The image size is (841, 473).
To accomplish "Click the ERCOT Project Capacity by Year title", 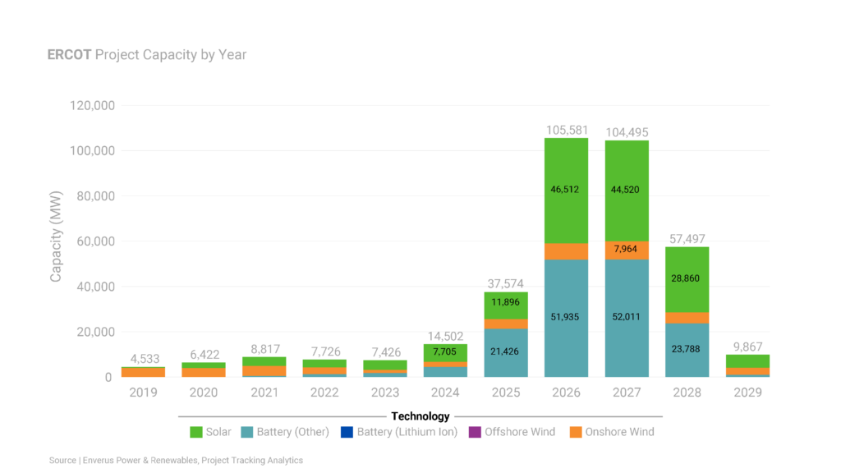I will pos(147,55).
